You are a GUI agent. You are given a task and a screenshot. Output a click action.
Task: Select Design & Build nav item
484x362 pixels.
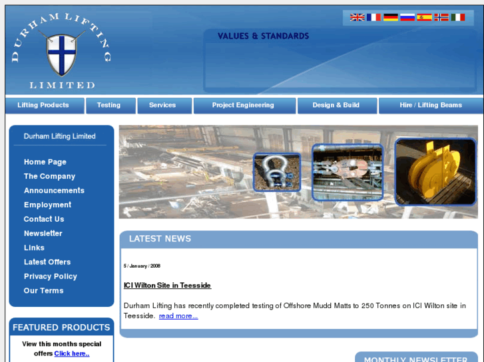[337, 106]
